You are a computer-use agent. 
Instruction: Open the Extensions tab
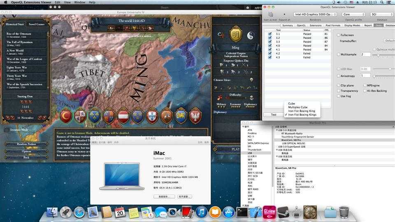point(316,25)
